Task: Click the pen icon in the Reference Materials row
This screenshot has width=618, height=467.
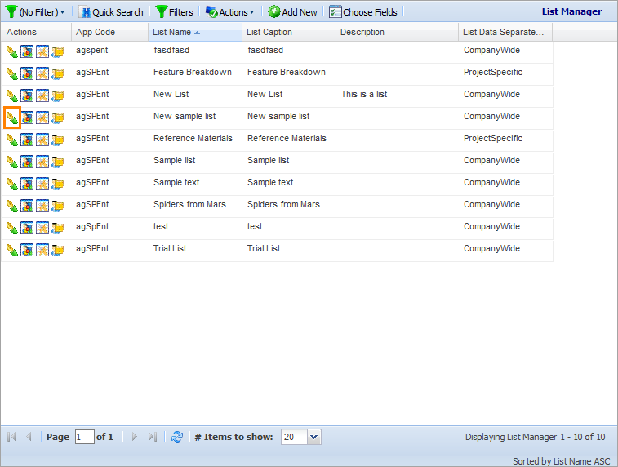Action: click(x=12, y=140)
